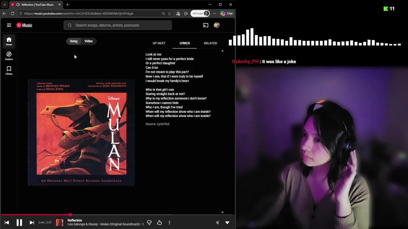Image resolution: width=408 pixels, height=229 pixels.
Task: Open the RELATED tab
Action: [210, 43]
